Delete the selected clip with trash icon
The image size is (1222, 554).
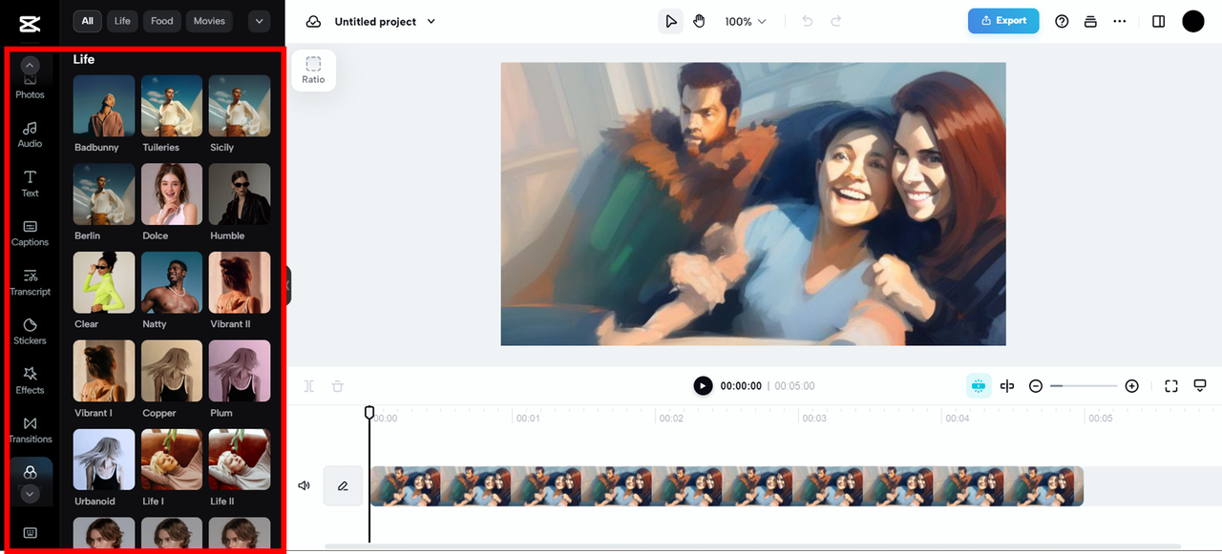tap(337, 386)
